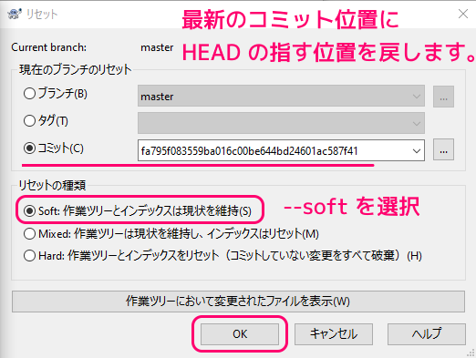This screenshot has height=358, width=476.
Task: Click the ellipsis browse button beside commit hash
Action: [443, 149]
